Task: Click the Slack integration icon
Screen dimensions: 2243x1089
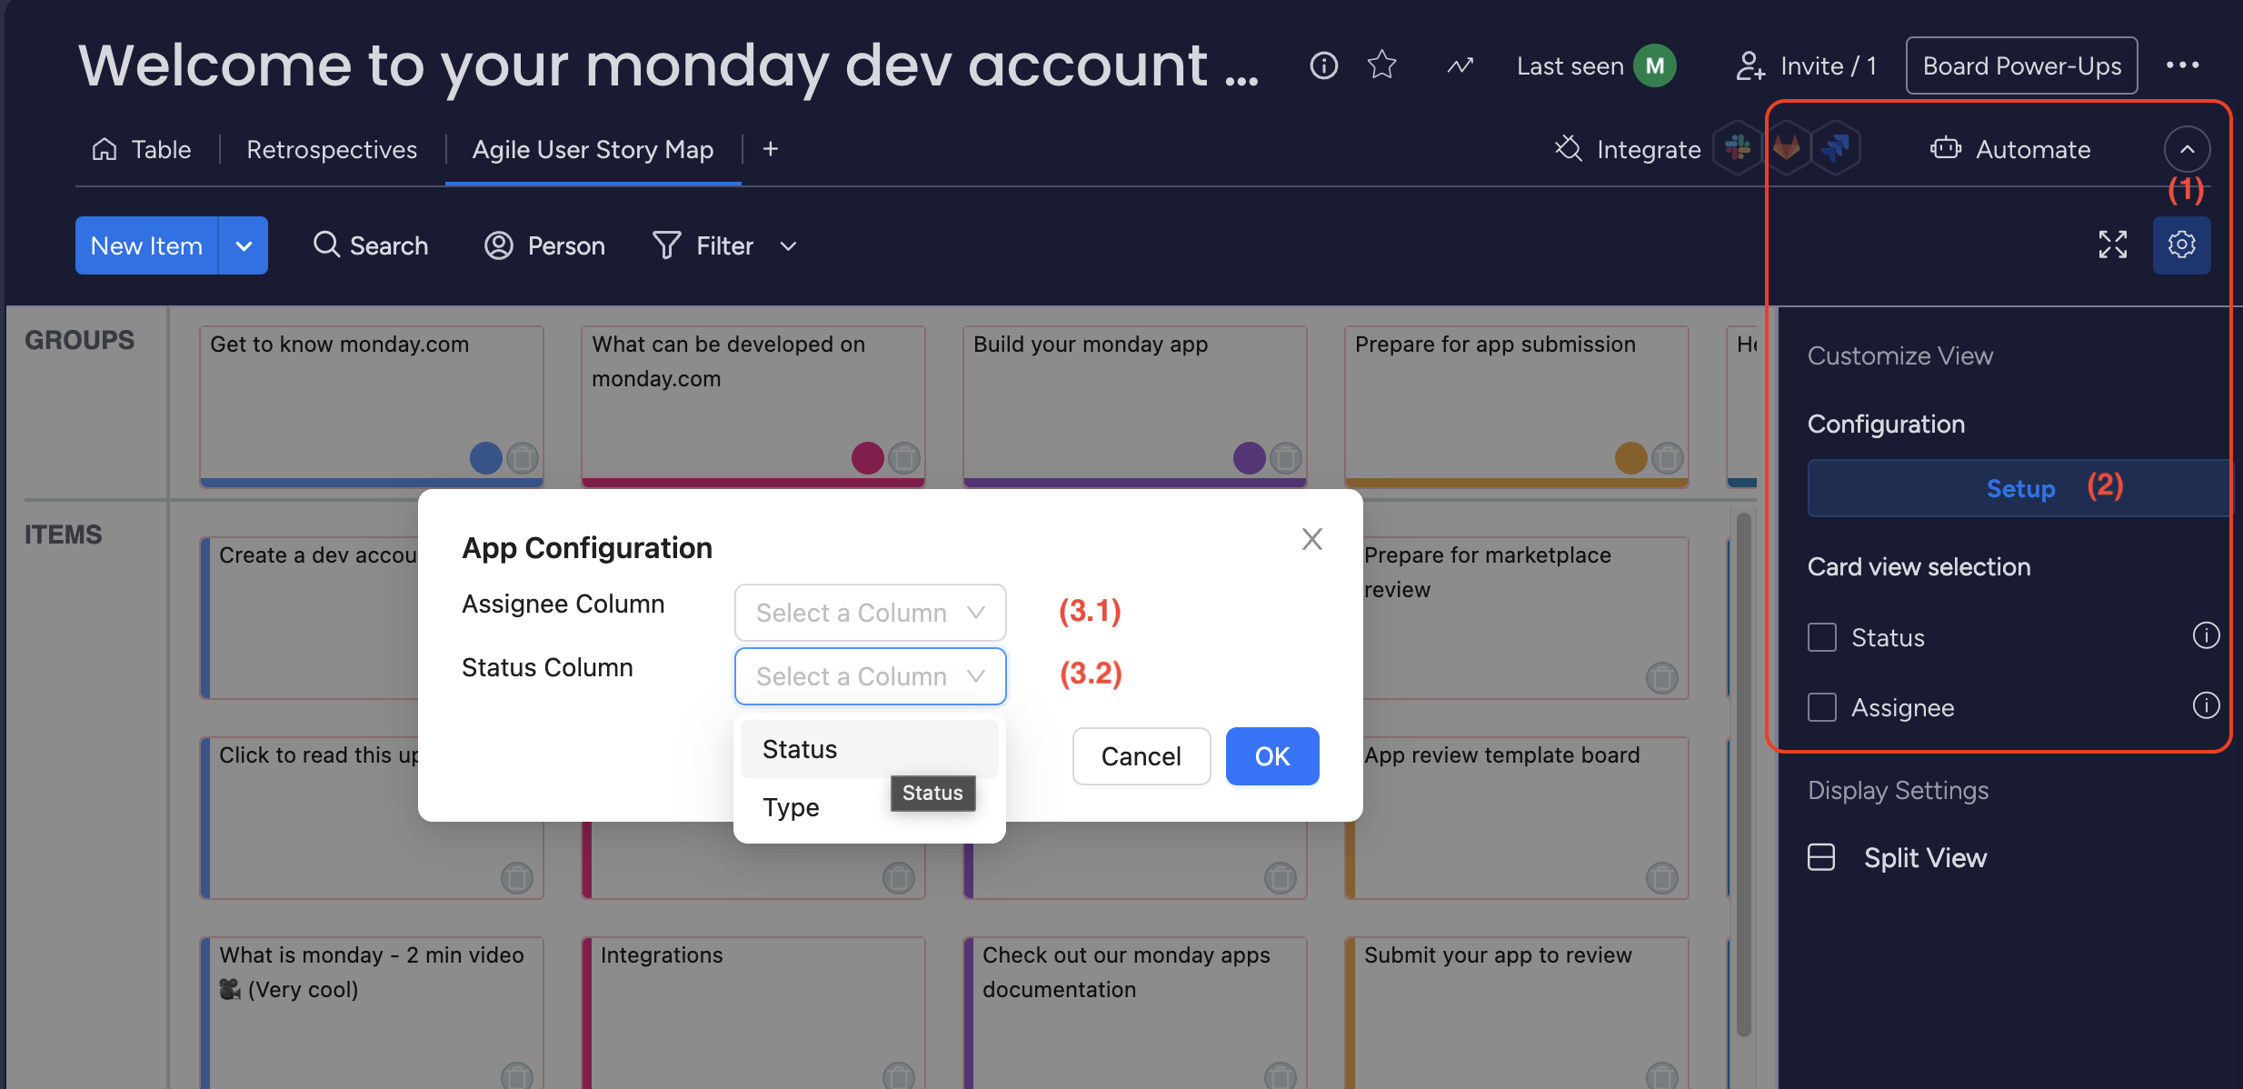Action: pyautogui.click(x=1737, y=147)
